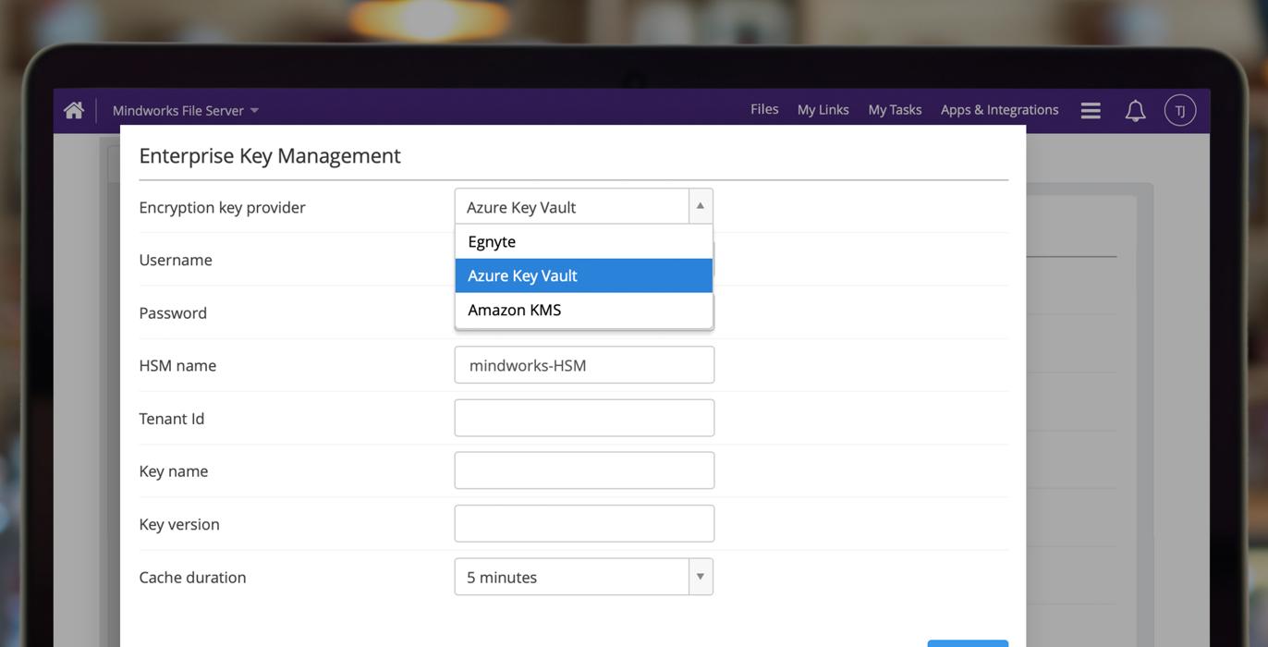Open the Mindworks File Server switcher
The width and height of the screenshot is (1268, 647).
(178, 111)
